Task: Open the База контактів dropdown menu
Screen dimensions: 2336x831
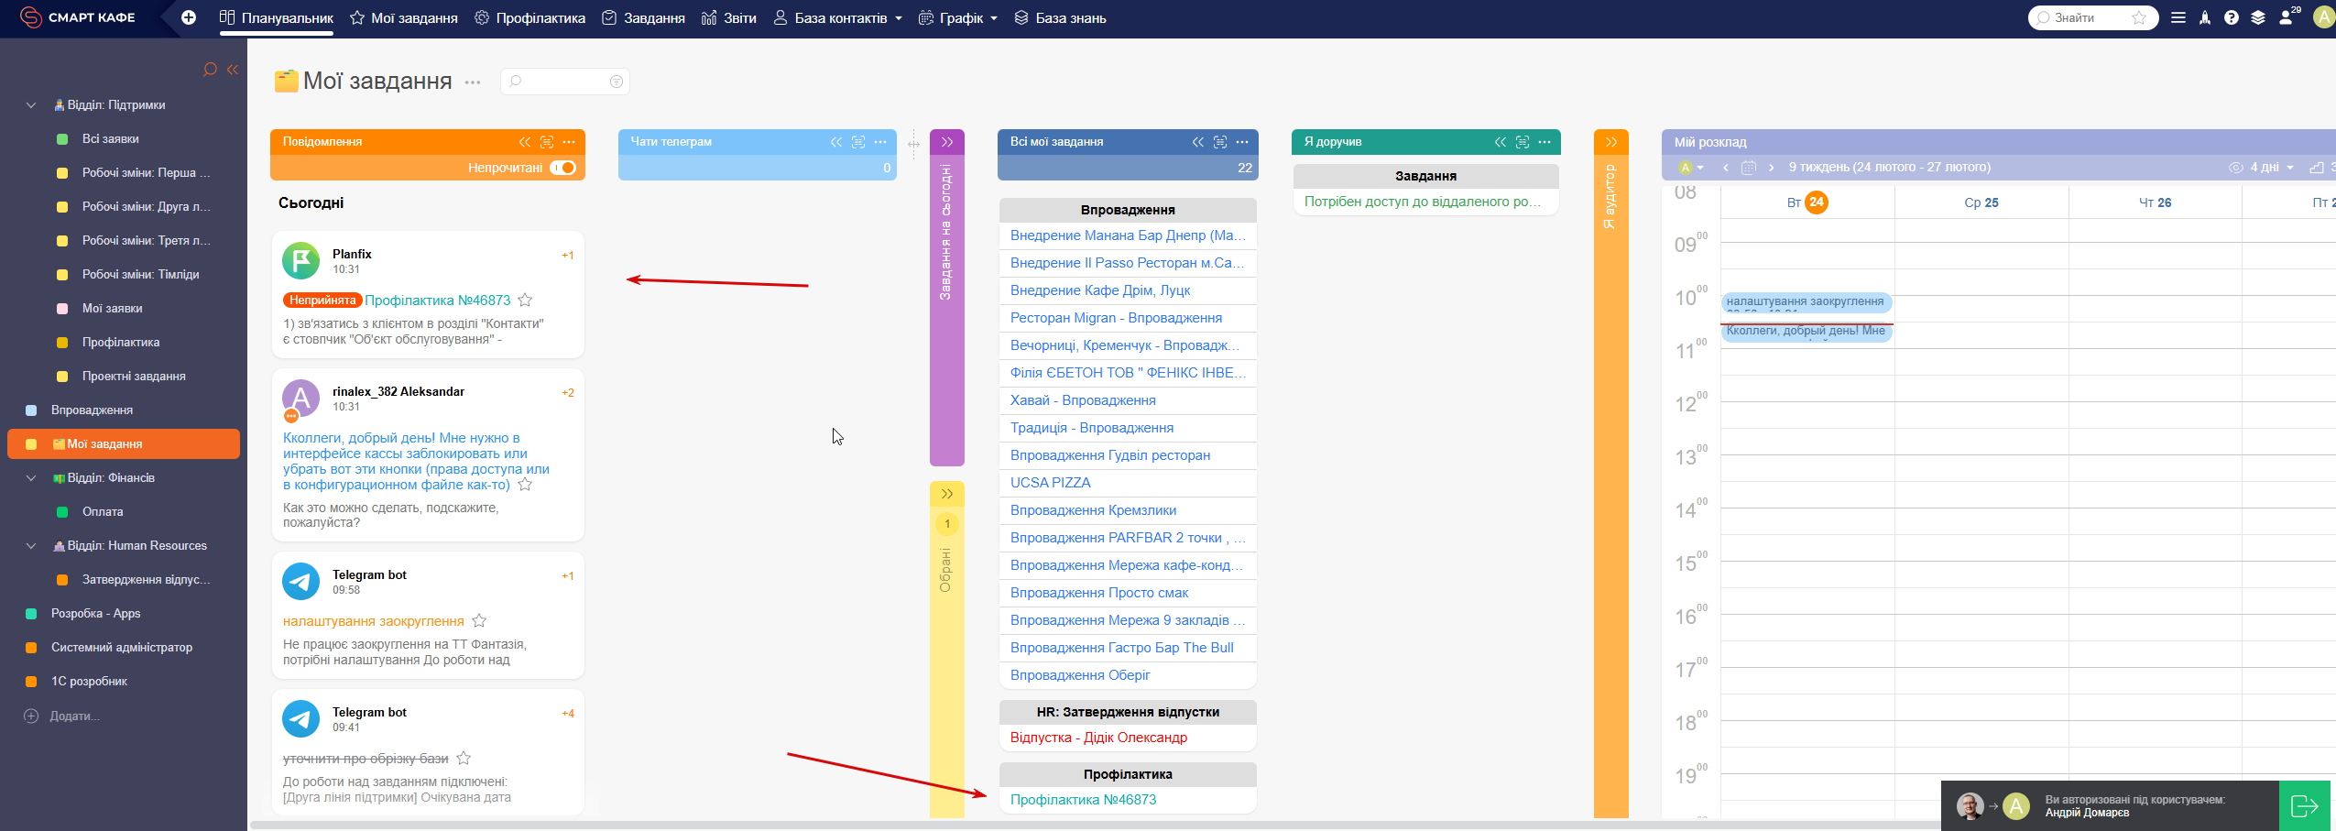Action: click(838, 18)
